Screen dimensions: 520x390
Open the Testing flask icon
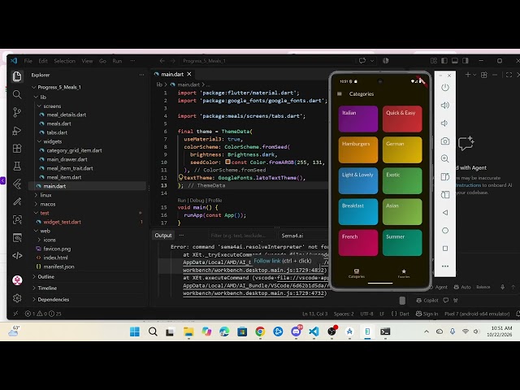tap(17, 166)
